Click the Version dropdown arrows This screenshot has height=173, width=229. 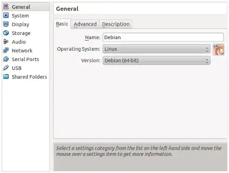click(207, 61)
